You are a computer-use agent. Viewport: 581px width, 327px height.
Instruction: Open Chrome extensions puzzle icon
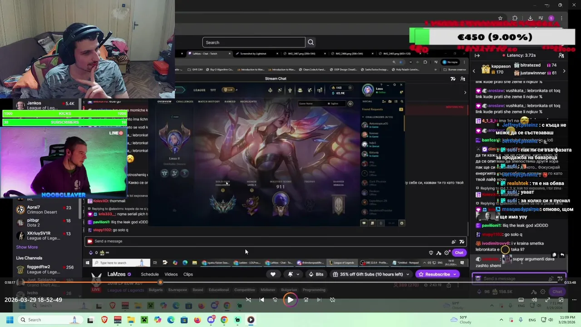[x=515, y=18]
